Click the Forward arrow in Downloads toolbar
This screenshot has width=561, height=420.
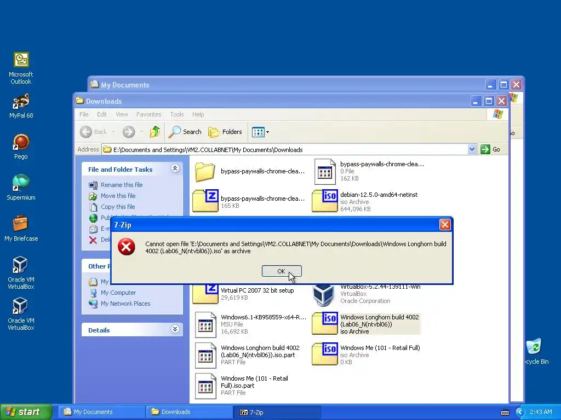pyautogui.click(x=128, y=132)
